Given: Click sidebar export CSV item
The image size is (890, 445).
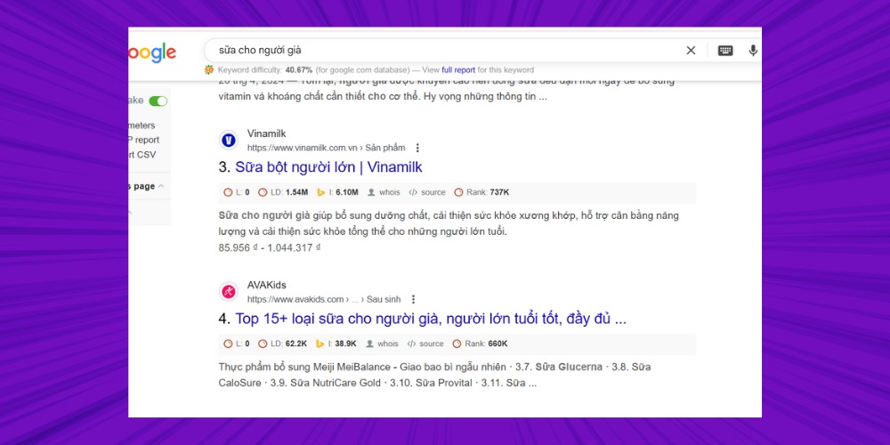Looking at the screenshot, I should [142, 154].
